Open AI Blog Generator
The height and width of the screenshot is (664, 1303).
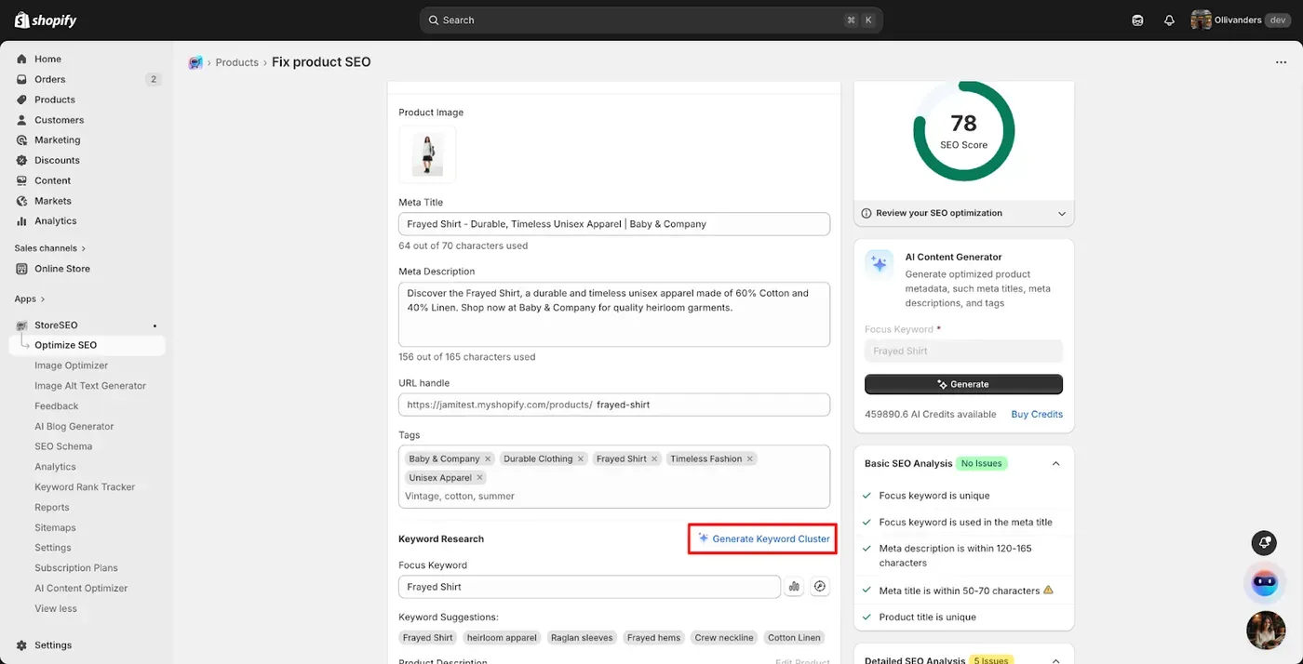pyautogui.click(x=74, y=427)
